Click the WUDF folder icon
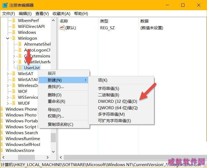This screenshot has width=207, height=168. point(14,103)
